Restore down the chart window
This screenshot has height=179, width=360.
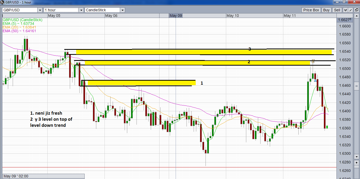344,2
